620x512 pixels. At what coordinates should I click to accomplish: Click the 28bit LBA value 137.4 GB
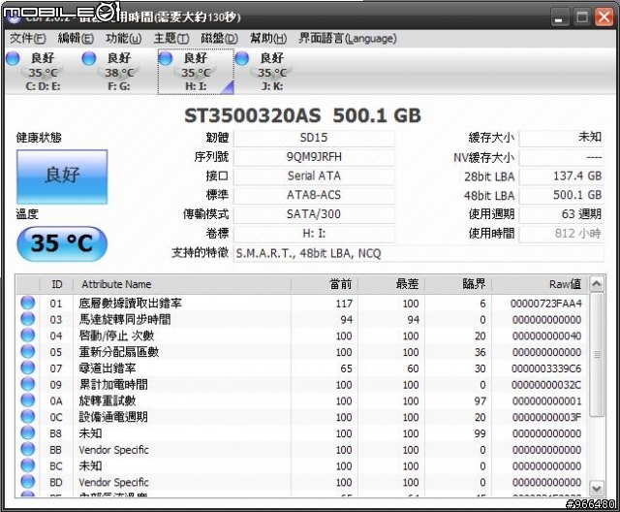(562, 176)
